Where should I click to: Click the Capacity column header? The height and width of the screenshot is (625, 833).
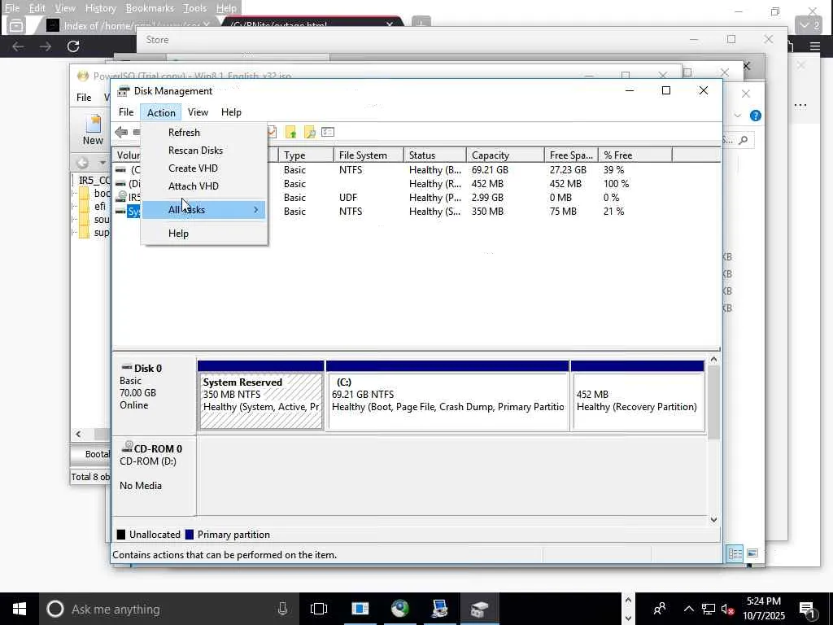coord(505,155)
